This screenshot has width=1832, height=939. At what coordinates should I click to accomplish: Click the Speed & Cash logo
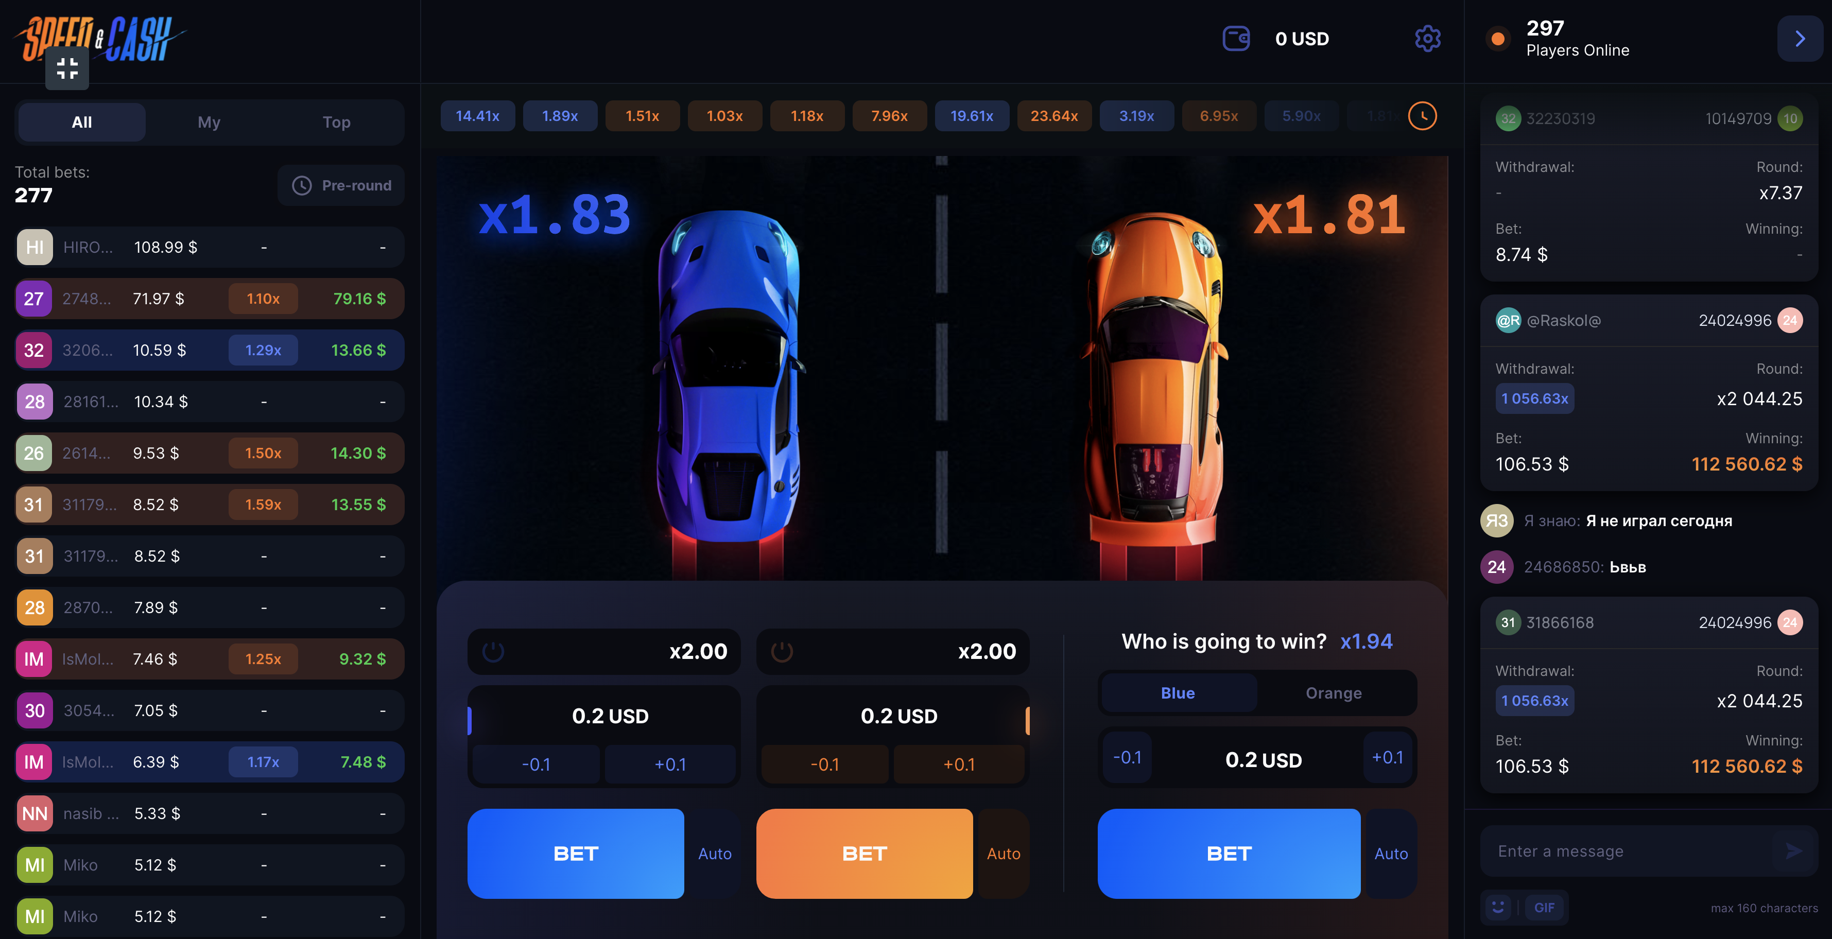pos(99,39)
